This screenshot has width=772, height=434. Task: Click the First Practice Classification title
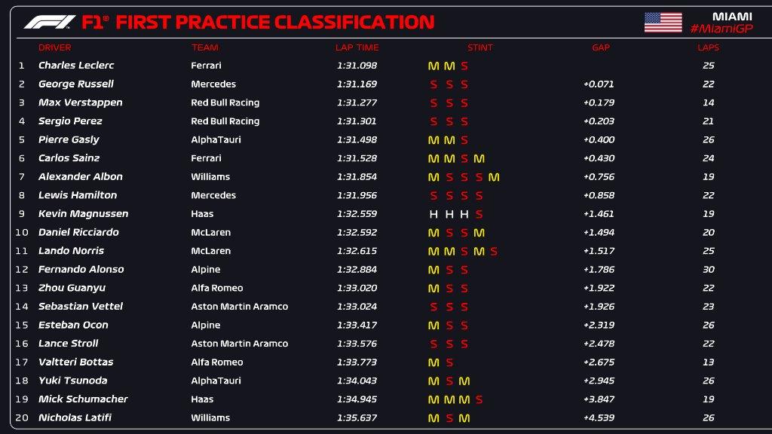point(275,22)
